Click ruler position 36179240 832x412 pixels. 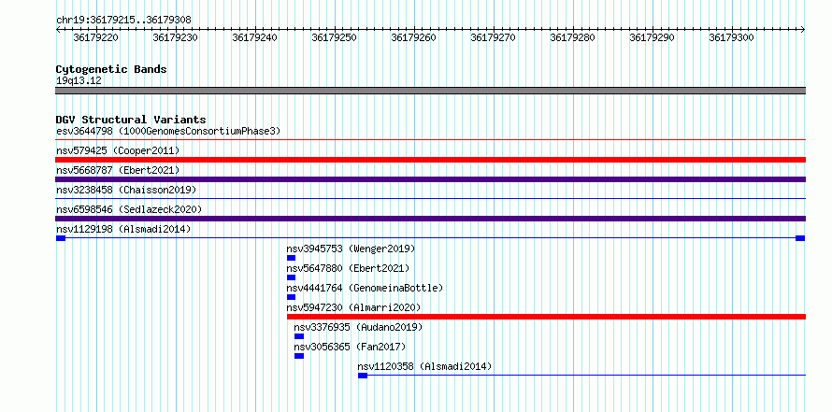pyautogui.click(x=255, y=37)
